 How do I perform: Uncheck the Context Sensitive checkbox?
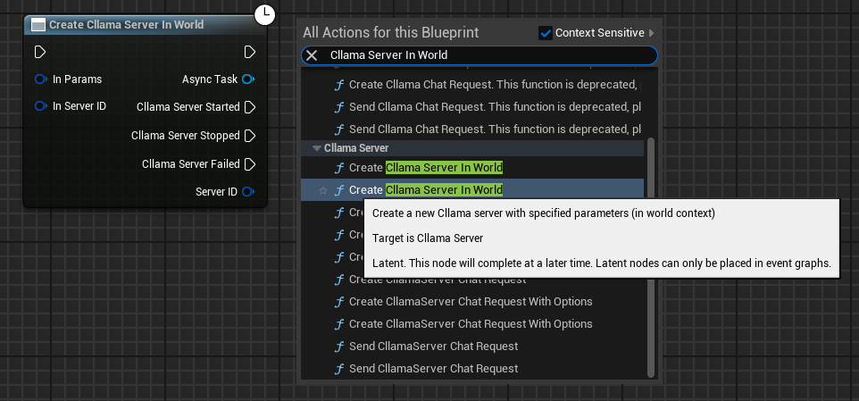click(546, 33)
